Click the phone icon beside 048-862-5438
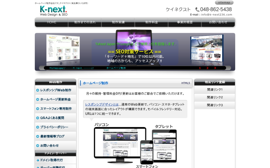This screenshot has width=270, height=168. [x=197, y=9]
